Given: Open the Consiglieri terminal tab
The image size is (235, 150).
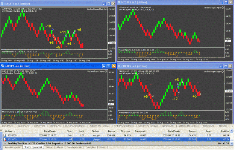Looking at the screenshot, I should [x=90, y=147].
